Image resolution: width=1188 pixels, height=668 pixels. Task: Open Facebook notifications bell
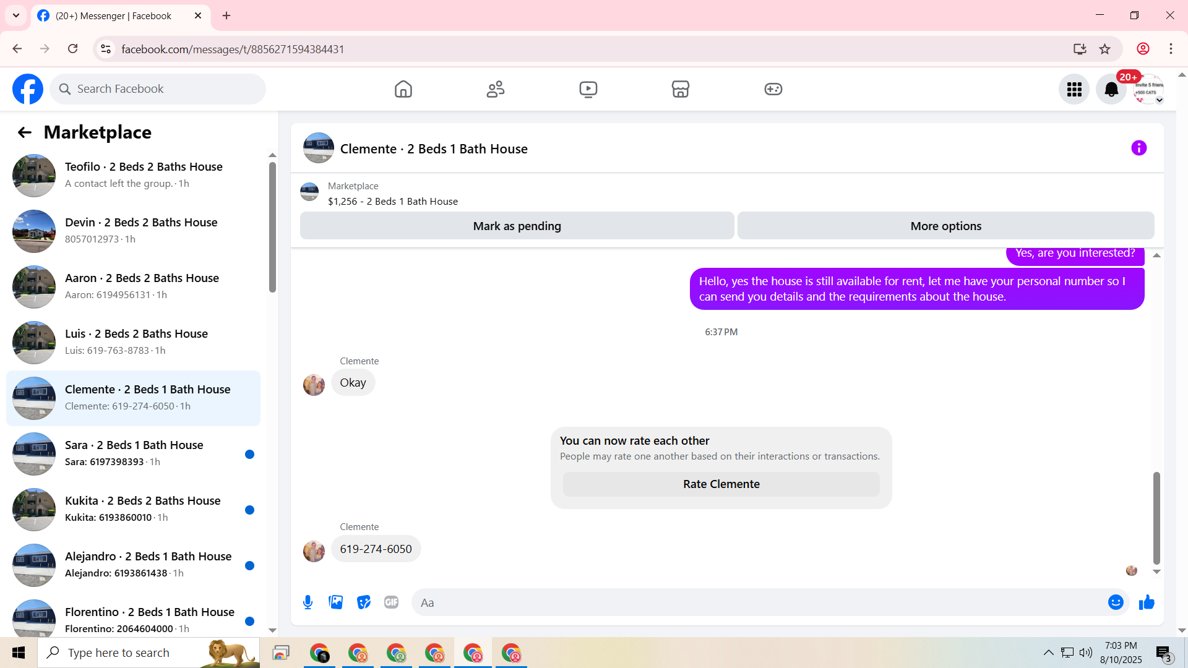point(1111,90)
